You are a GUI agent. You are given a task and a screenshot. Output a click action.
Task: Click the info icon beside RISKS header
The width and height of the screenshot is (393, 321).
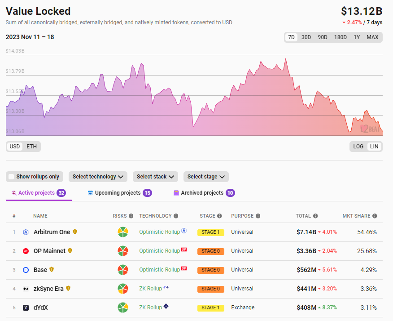pyautogui.click(x=131, y=216)
